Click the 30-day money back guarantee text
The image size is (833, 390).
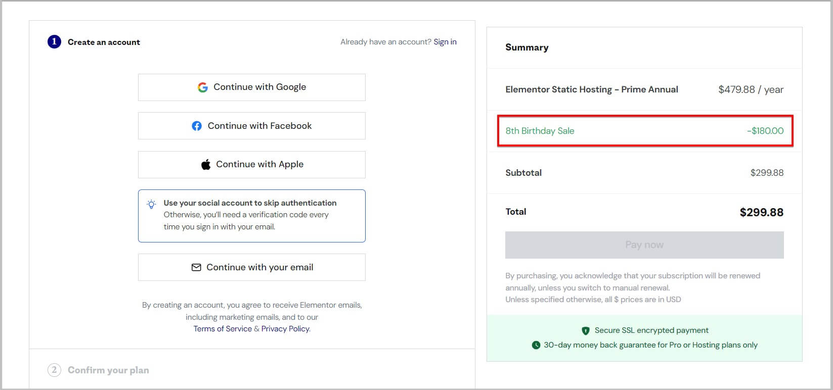click(650, 345)
